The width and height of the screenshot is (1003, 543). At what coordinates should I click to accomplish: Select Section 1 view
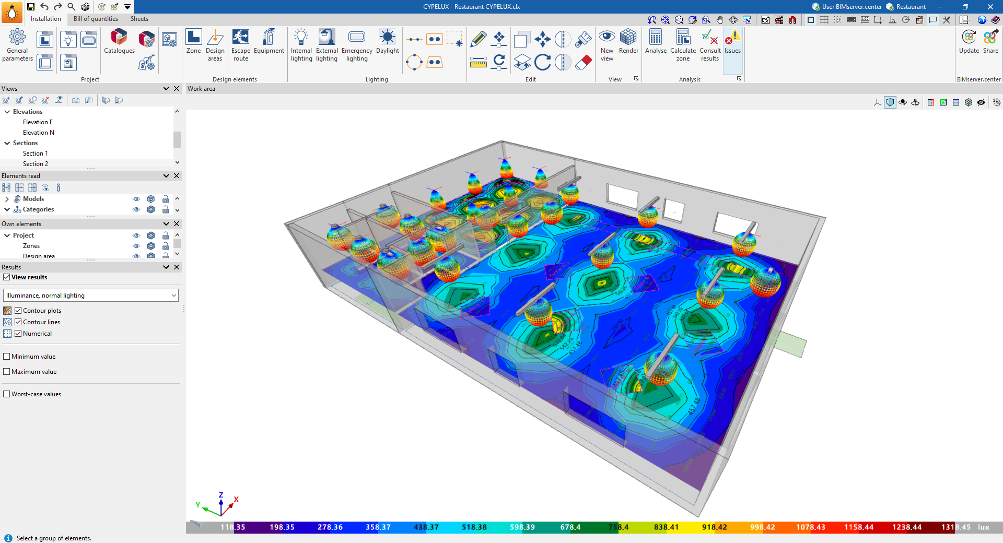[36, 154]
